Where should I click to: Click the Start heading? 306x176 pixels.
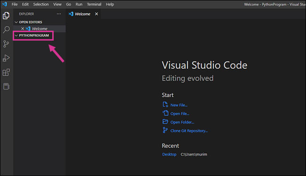(168, 95)
